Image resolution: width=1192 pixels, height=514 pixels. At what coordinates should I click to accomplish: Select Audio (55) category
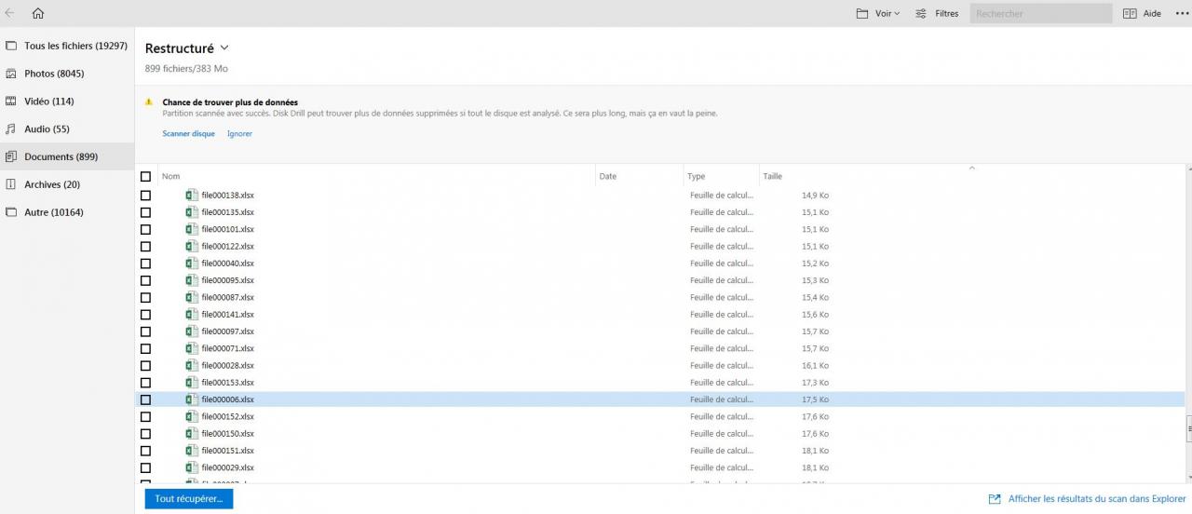(x=67, y=128)
